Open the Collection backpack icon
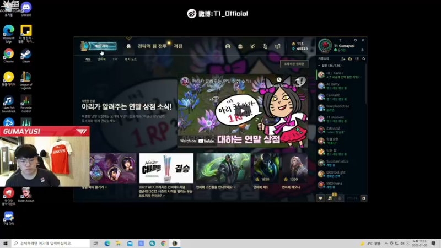Image resolution: width=441 pixels, height=248 pixels. (x=240, y=46)
